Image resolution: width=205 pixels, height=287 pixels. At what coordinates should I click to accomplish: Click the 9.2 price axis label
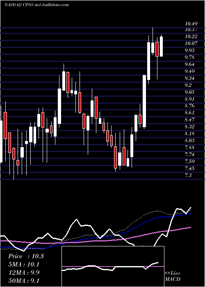point(189,85)
